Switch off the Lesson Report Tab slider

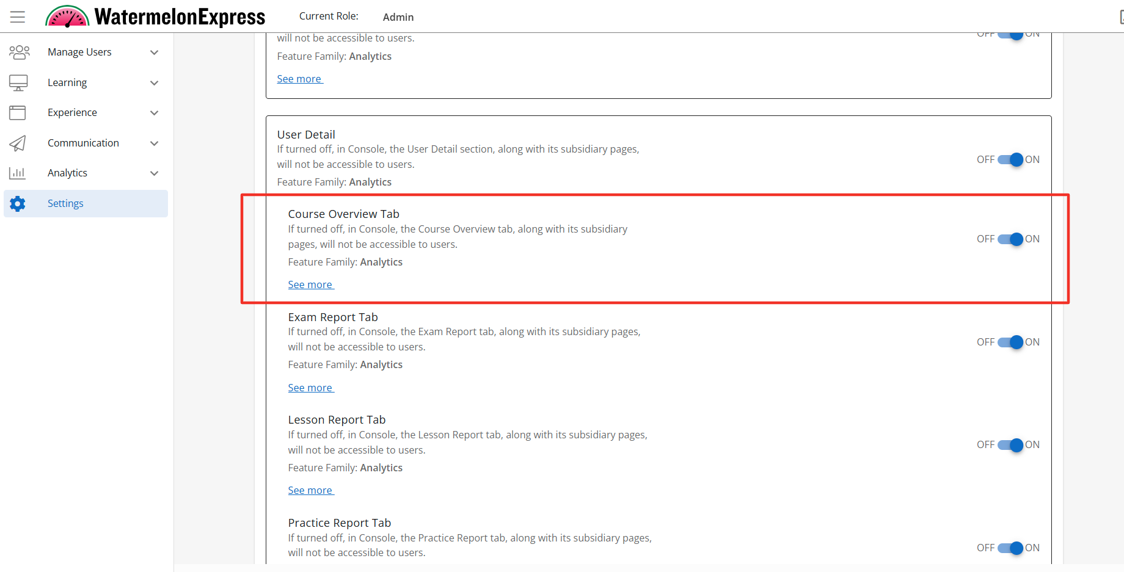pyautogui.click(x=1010, y=445)
